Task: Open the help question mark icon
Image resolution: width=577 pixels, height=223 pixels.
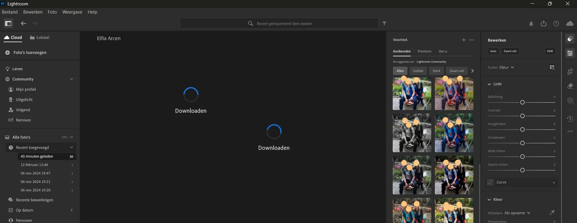Action: point(556,24)
